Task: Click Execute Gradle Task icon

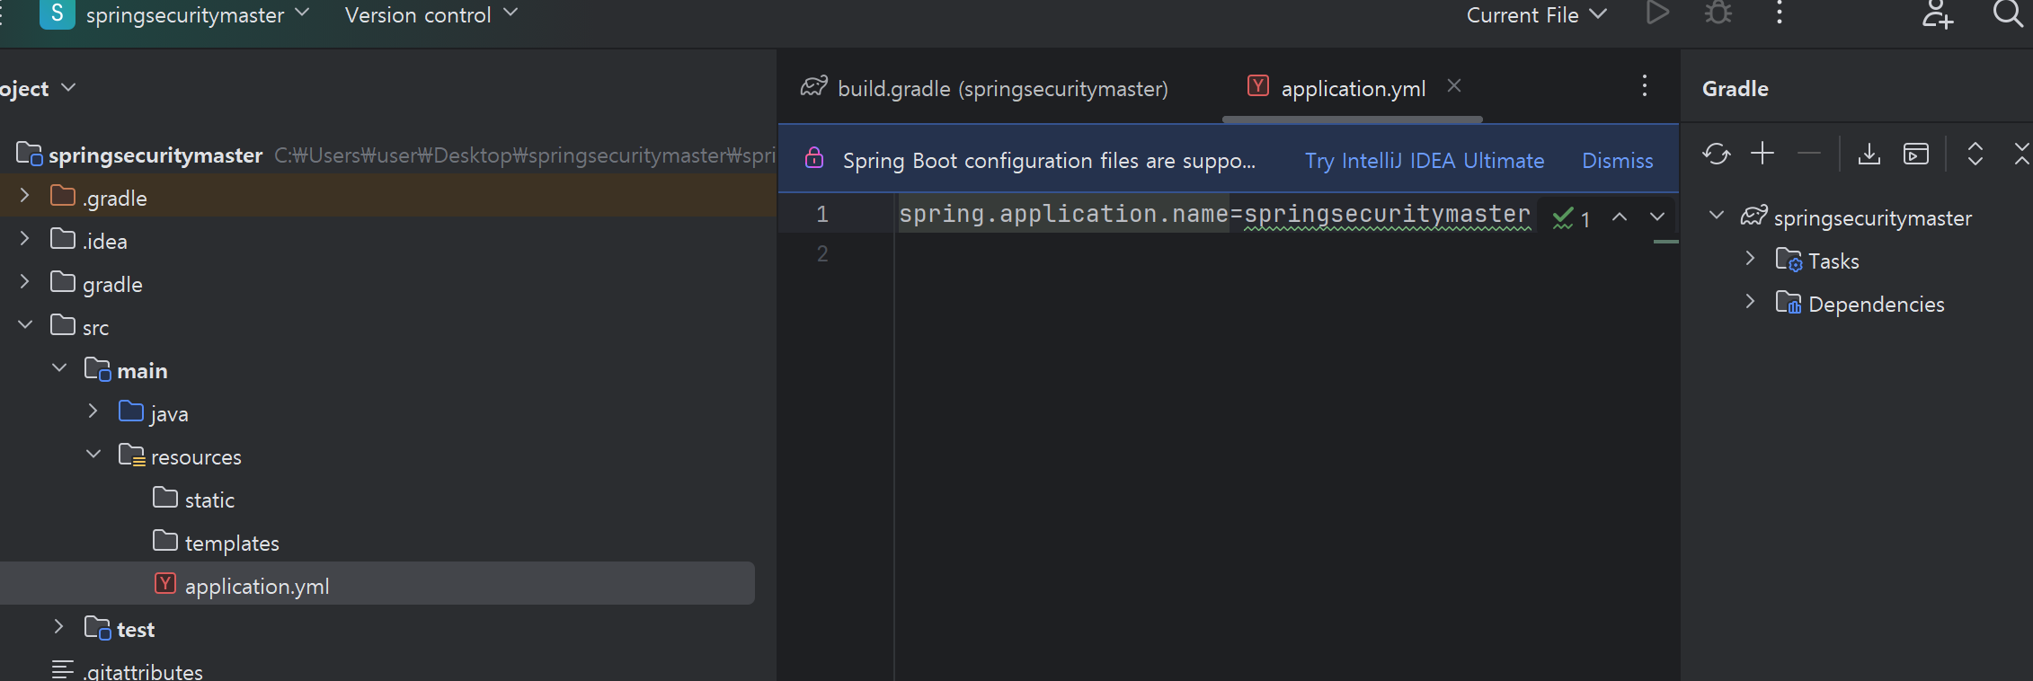Action: coord(1916,154)
